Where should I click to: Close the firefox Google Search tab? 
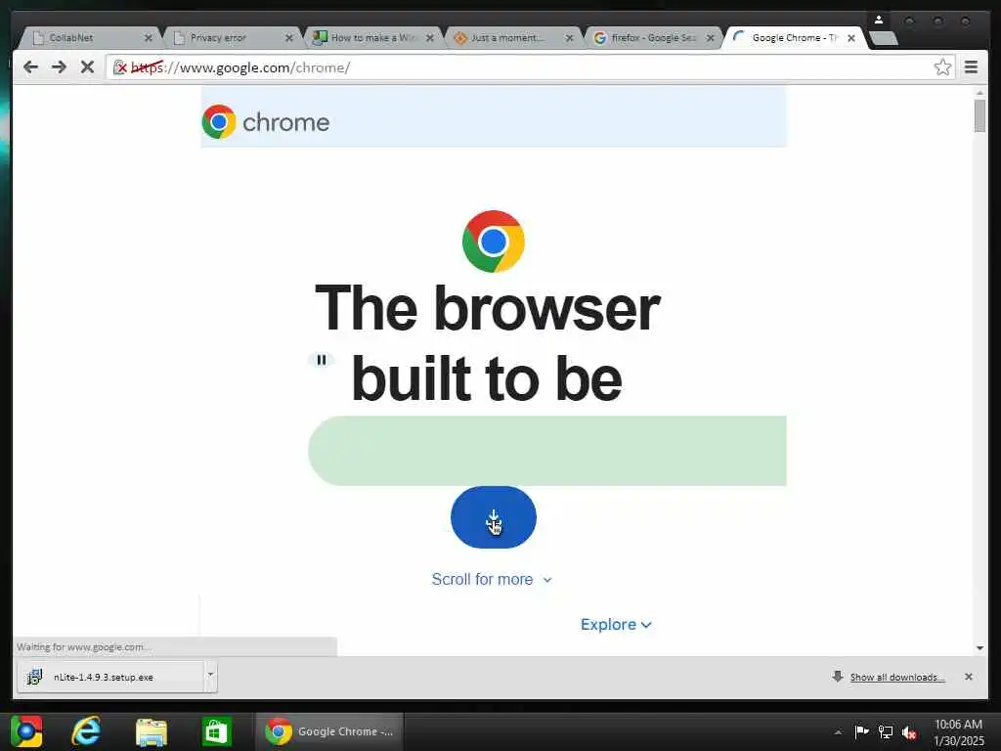click(x=710, y=38)
